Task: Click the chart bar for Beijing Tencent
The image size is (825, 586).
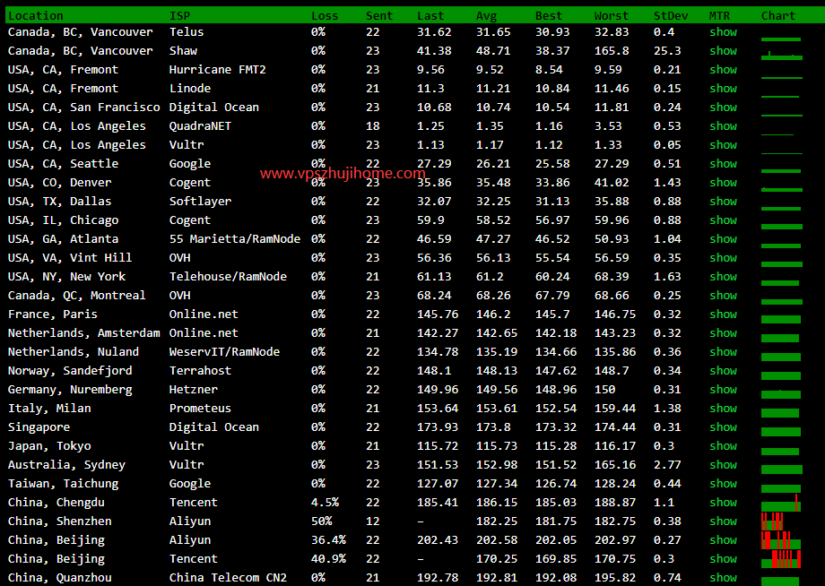Action: 781,559
